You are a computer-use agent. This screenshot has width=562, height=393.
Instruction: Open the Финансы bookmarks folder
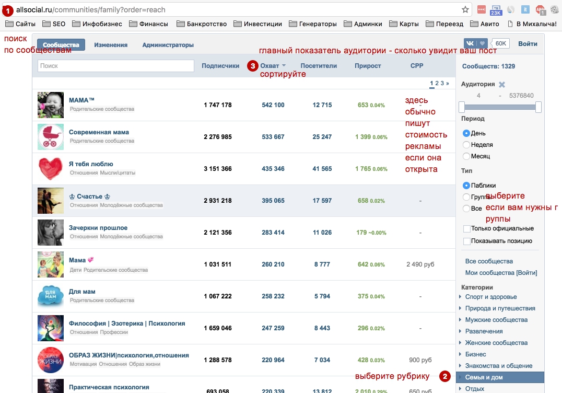(x=149, y=24)
